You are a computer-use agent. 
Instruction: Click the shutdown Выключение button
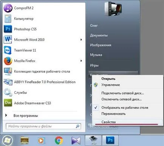100,126
